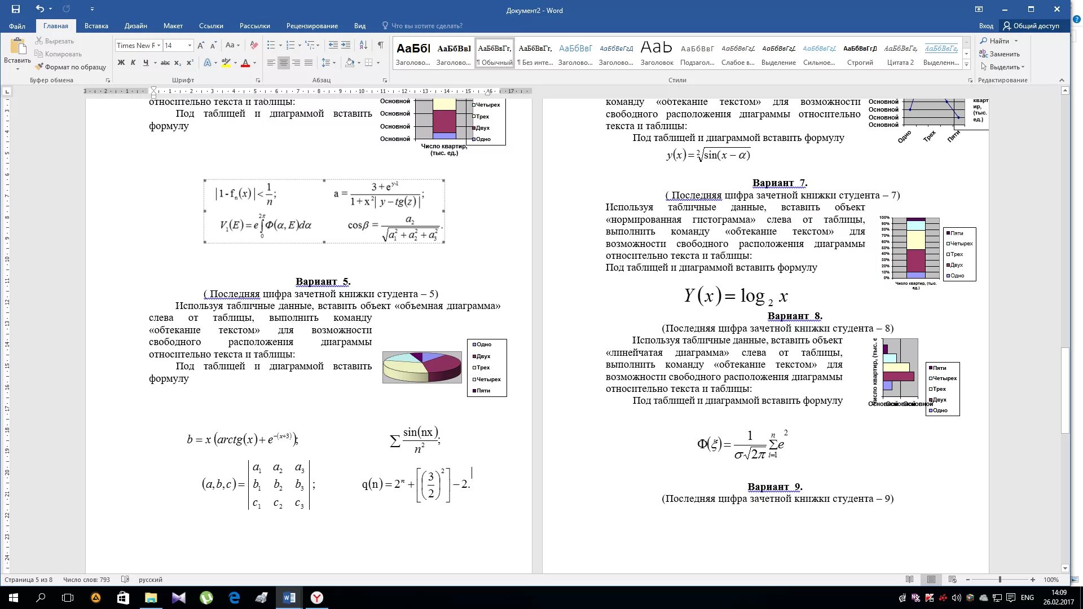Expand line spacing options dropdown

click(x=334, y=63)
